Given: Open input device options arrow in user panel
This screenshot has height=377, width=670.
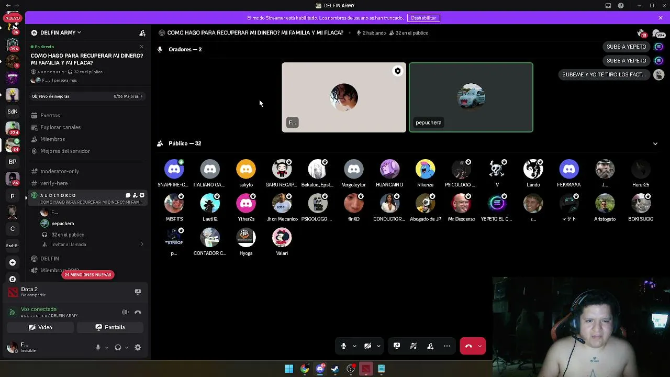Looking at the screenshot, I should coord(107,347).
